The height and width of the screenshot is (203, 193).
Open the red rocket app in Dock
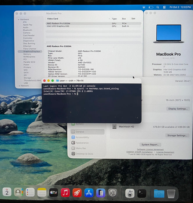(77, 193)
